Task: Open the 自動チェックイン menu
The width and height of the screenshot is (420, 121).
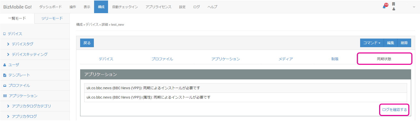Action: (x=125, y=7)
